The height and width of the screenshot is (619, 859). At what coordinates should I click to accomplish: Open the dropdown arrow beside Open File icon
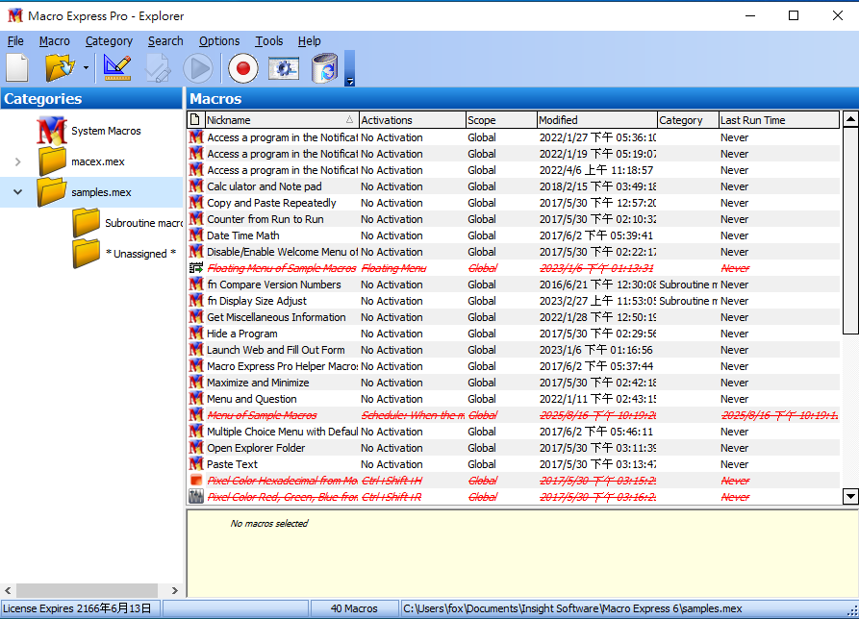86,68
